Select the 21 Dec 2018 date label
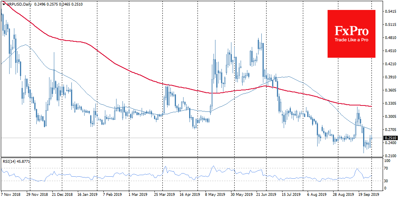Viewport: 399px width, 199px height. pos(62,195)
